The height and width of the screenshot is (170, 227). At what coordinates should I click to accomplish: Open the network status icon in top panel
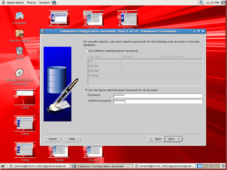click(202, 2)
